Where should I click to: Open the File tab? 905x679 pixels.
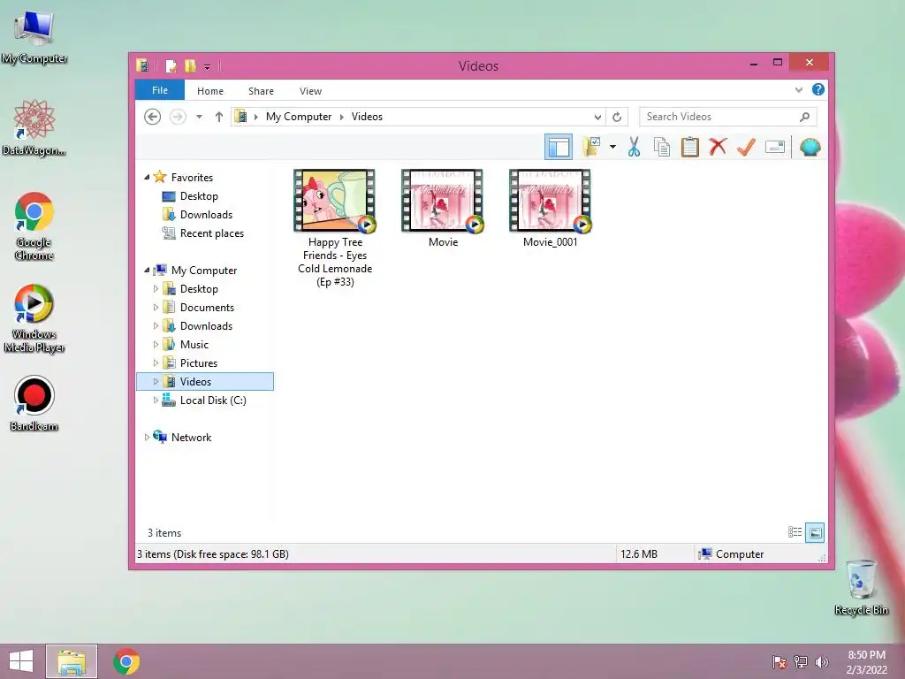[x=160, y=90]
